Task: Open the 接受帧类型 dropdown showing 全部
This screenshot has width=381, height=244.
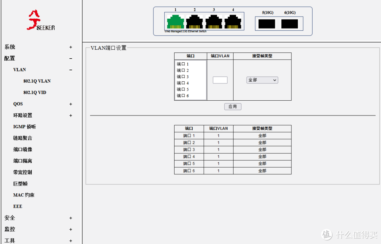Action: click(262, 80)
